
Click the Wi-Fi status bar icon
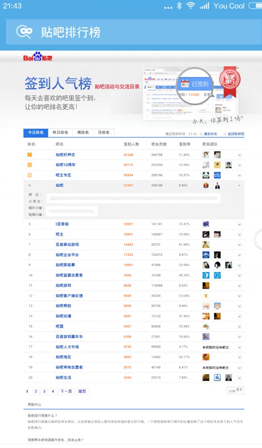click(x=191, y=6)
